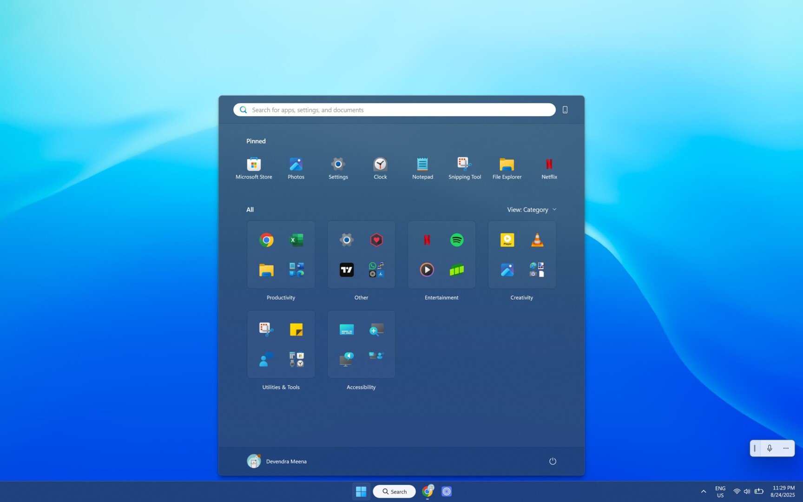This screenshot has width=803, height=502.
Task: Expand more apps in Utilities & Tools
Action: (296, 359)
